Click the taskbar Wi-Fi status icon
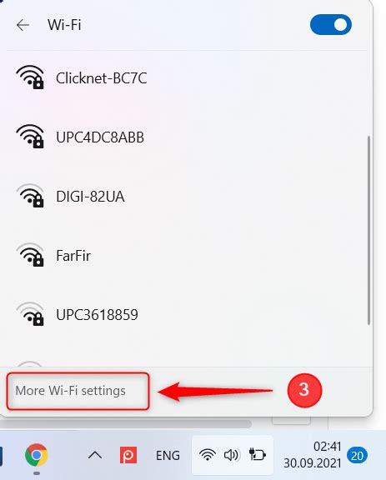Screen dimensions: 386x480 point(208,455)
